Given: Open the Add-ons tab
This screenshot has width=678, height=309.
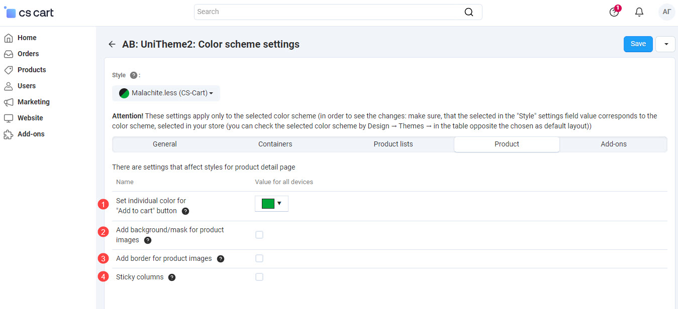Looking at the screenshot, I should [x=614, y=144].
